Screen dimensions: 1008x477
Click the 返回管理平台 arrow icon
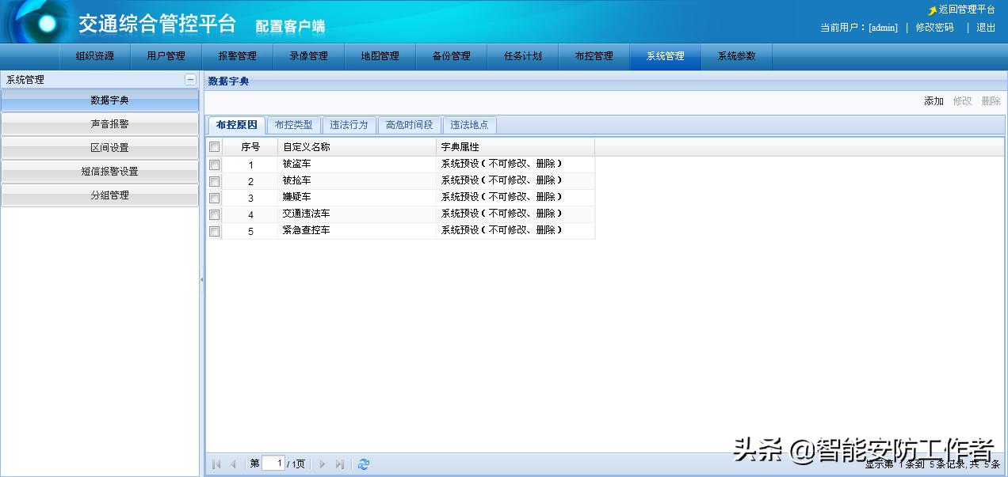(933, 10)
